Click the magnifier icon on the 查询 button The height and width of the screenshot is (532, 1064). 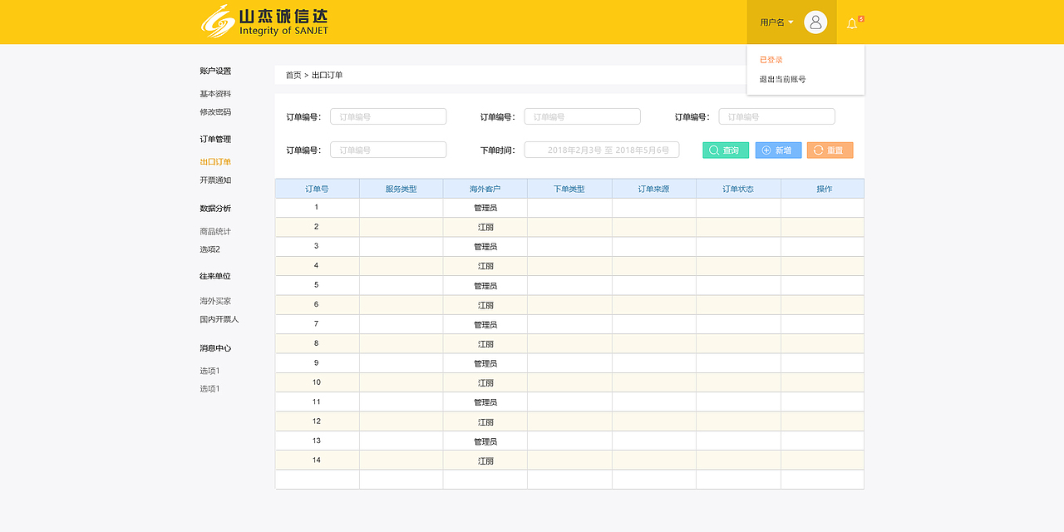713,150
